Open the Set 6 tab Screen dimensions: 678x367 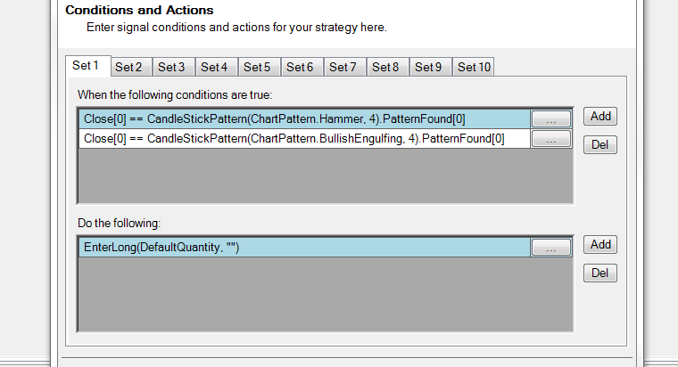point(300,67)
